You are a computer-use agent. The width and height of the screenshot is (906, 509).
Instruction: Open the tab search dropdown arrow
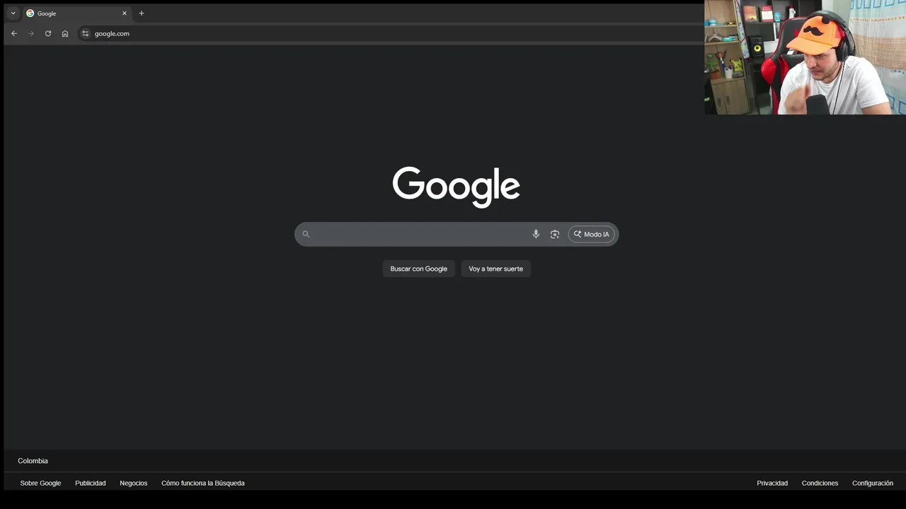click(13, 13)
